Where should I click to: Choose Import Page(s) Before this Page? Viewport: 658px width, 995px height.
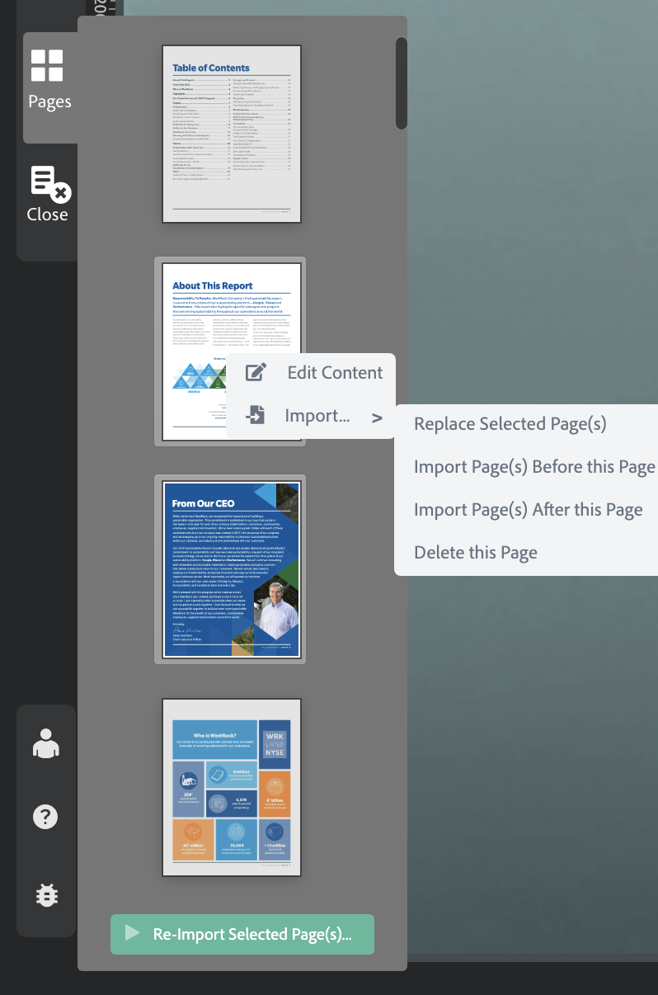534,467
